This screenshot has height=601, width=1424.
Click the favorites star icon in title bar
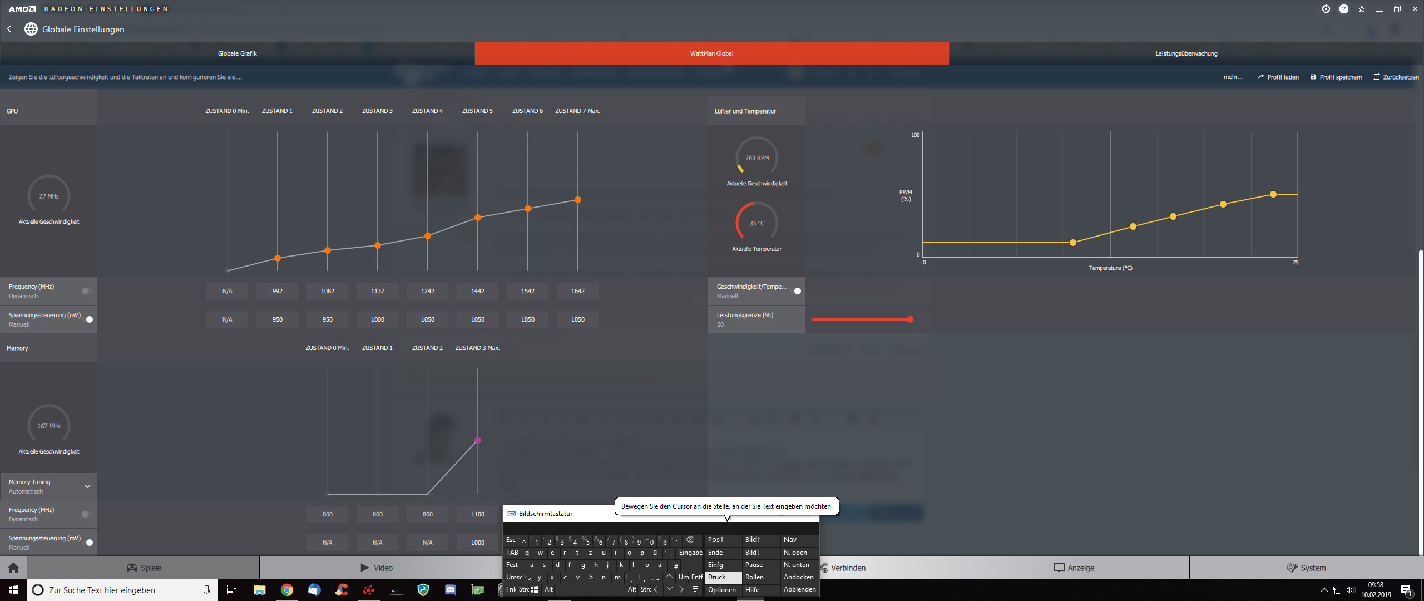point(1362,9)
